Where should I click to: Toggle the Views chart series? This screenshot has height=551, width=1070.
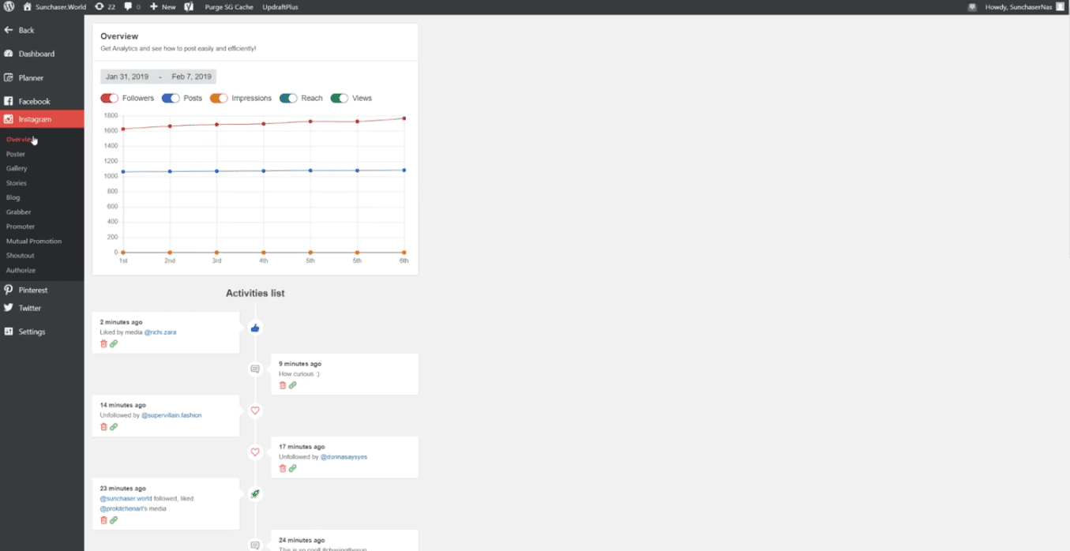pos(339,99)
